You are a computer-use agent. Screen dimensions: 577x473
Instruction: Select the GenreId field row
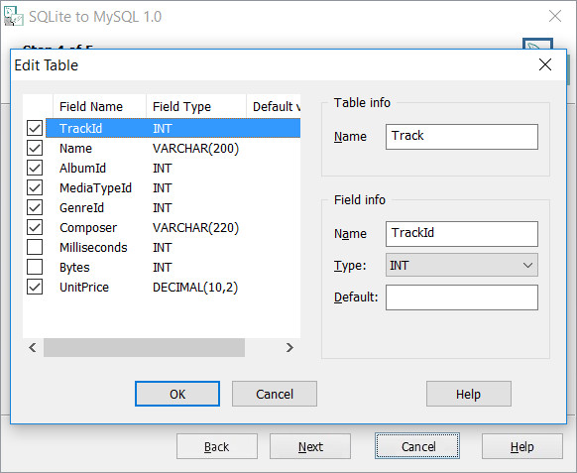click(x=173, y=207)
